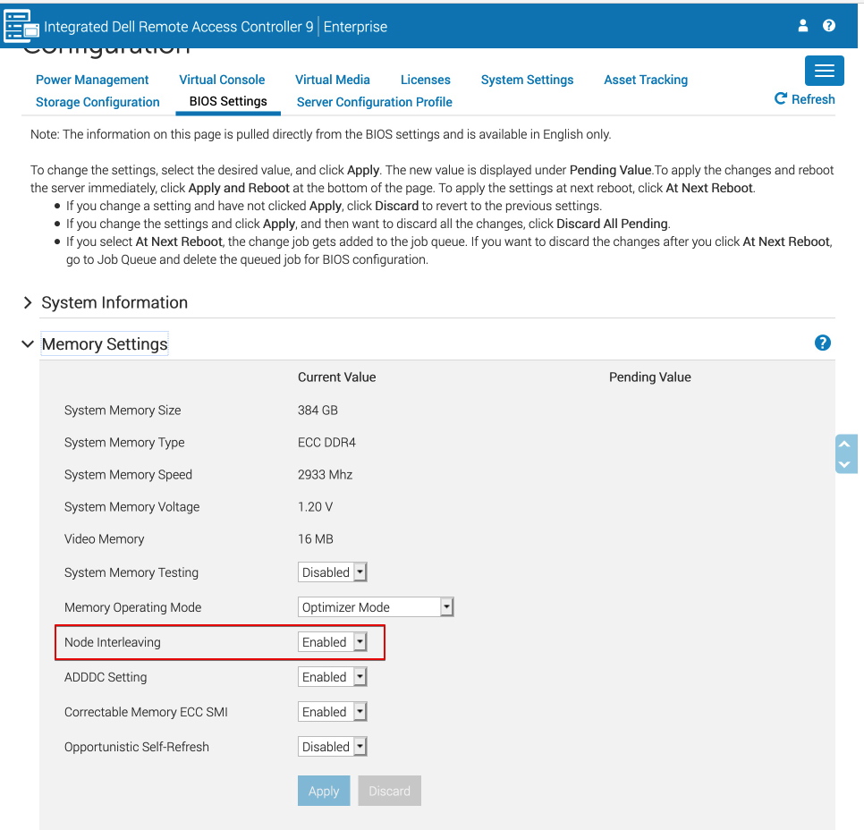Open the Power Management tab
Image resolution: width=864 pixels, height=830 pixels.
pos(92,80)
